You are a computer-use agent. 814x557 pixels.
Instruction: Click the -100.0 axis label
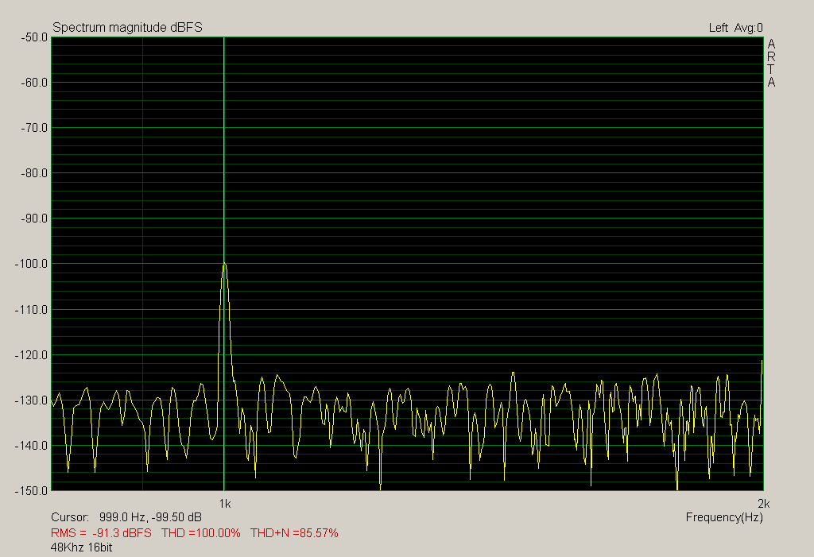pyautogui.click(x=31, y=264)
